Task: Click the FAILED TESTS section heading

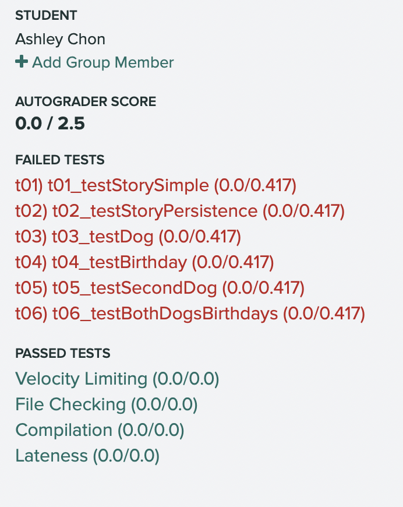Action: [60, 160]
